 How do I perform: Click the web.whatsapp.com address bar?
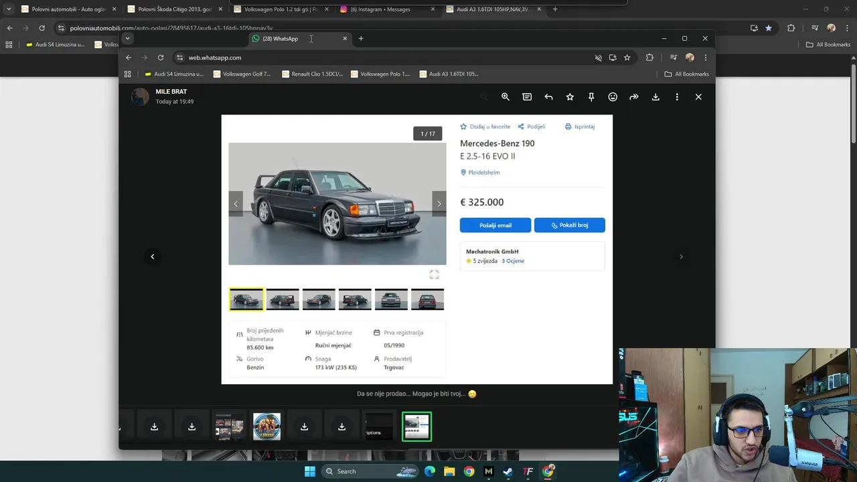382,58
